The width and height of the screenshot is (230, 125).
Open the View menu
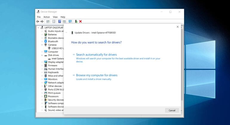pos(55,17)
